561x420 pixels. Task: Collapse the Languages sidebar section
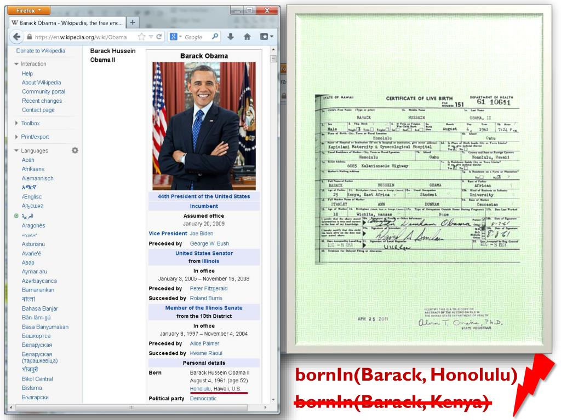(16, 151)
